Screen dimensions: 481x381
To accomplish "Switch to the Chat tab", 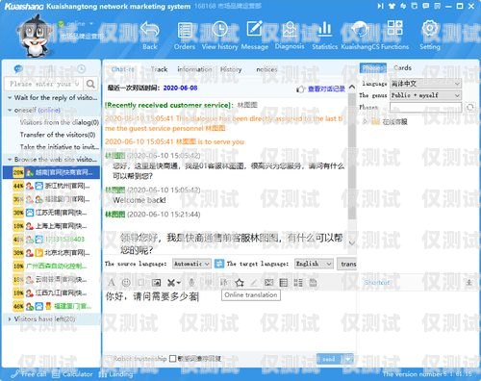I will click(122, 69).
